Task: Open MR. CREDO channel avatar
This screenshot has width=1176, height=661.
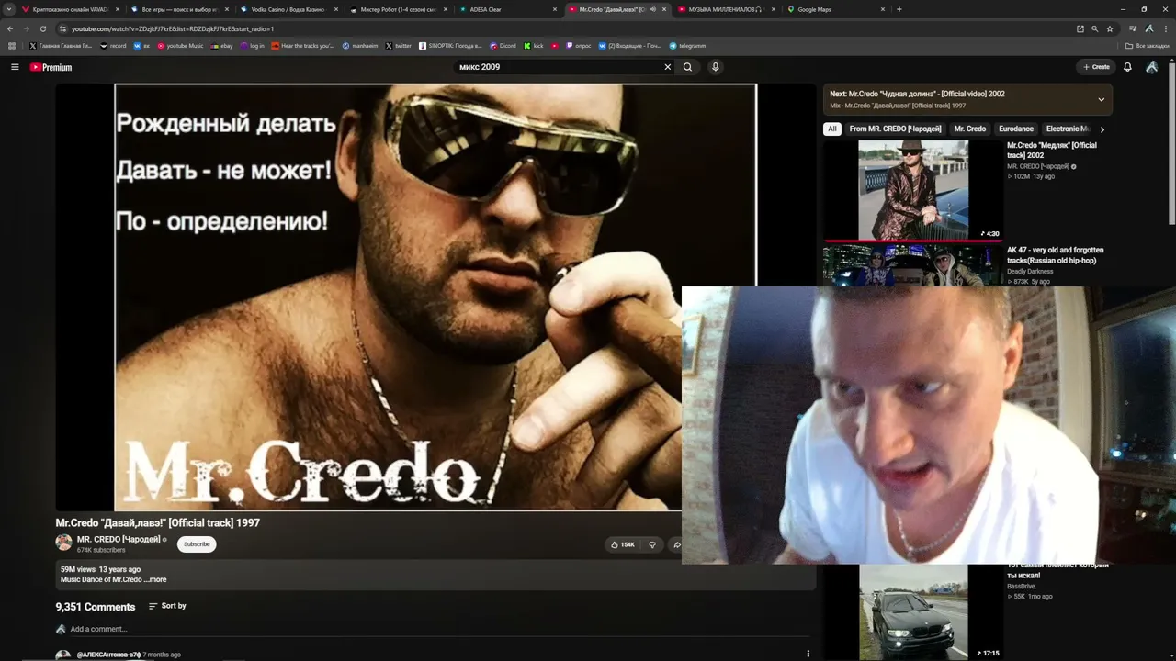Action: 63,543
